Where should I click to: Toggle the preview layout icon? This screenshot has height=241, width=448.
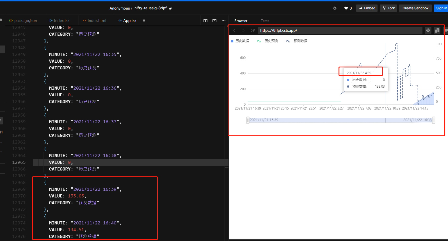pyautogui.click(x=214, y=21)
